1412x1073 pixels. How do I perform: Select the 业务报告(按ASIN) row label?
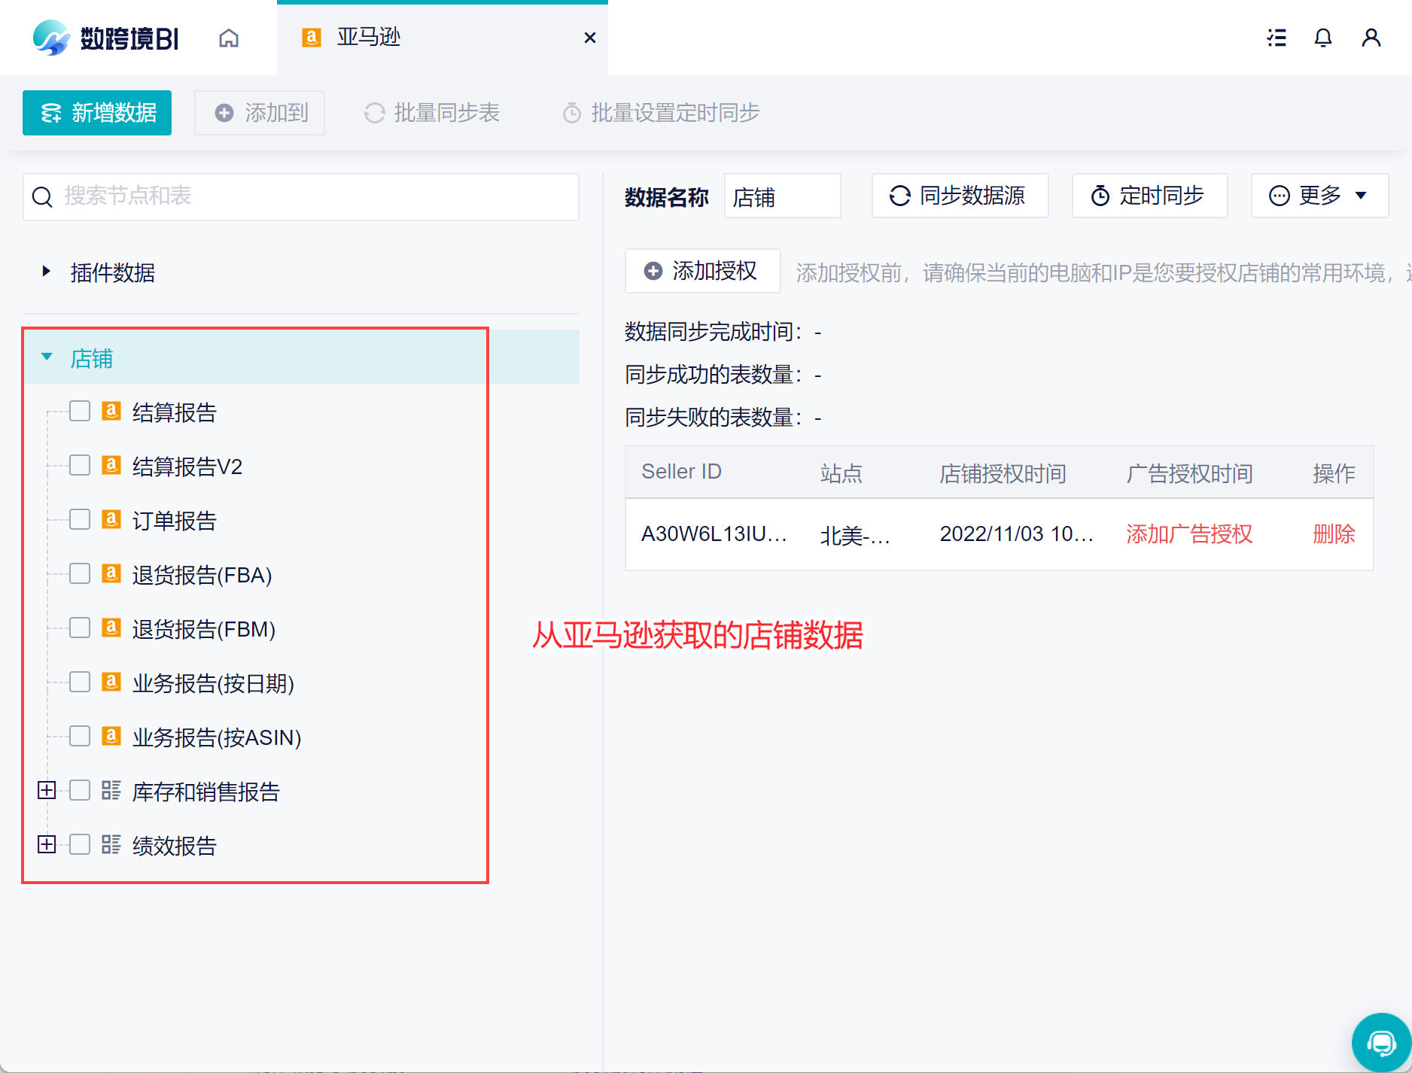217,737
